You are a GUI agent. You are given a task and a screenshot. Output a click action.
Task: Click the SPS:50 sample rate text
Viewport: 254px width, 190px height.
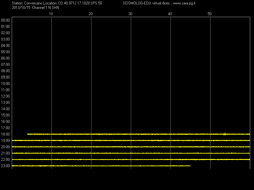click(x=96, y=3)
